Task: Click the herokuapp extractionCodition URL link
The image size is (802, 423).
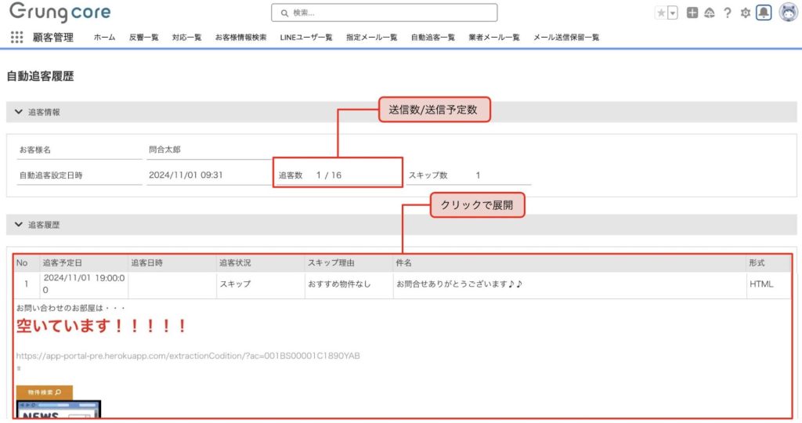Action: pyautogui.click(x=188, y=356)
